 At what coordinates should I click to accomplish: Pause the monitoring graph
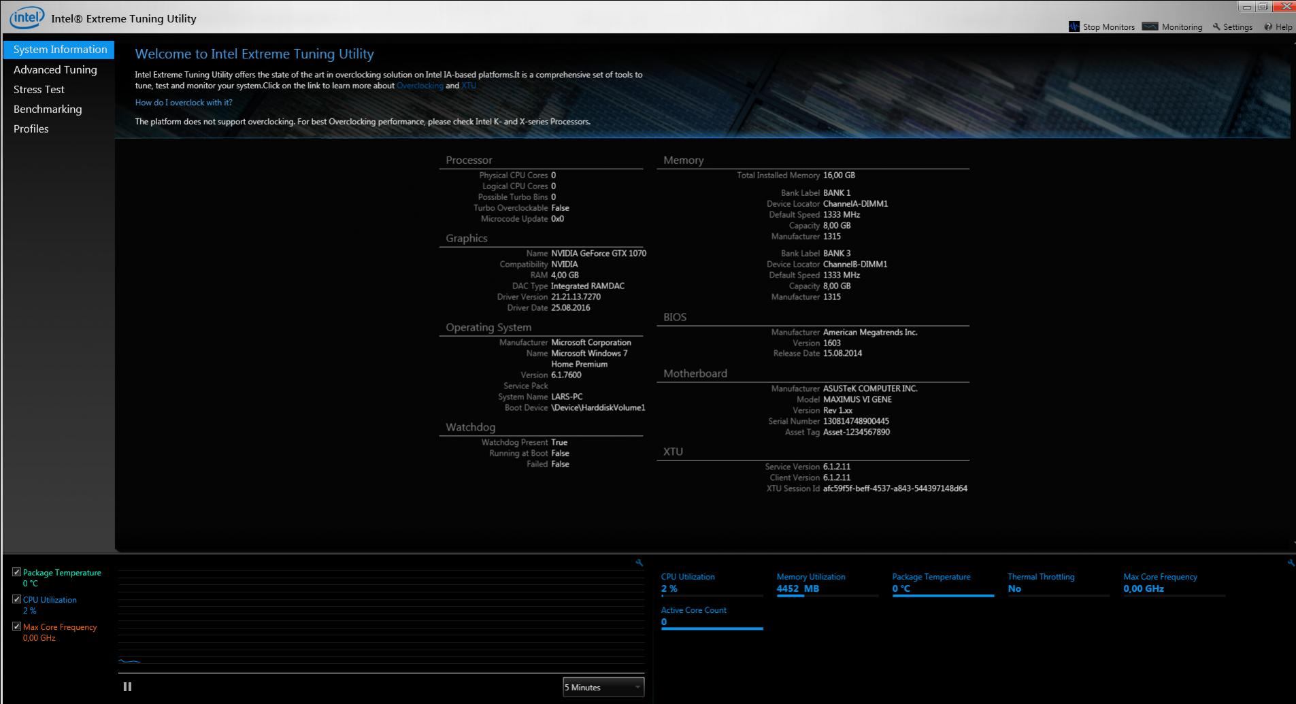[x=127, y=686]
